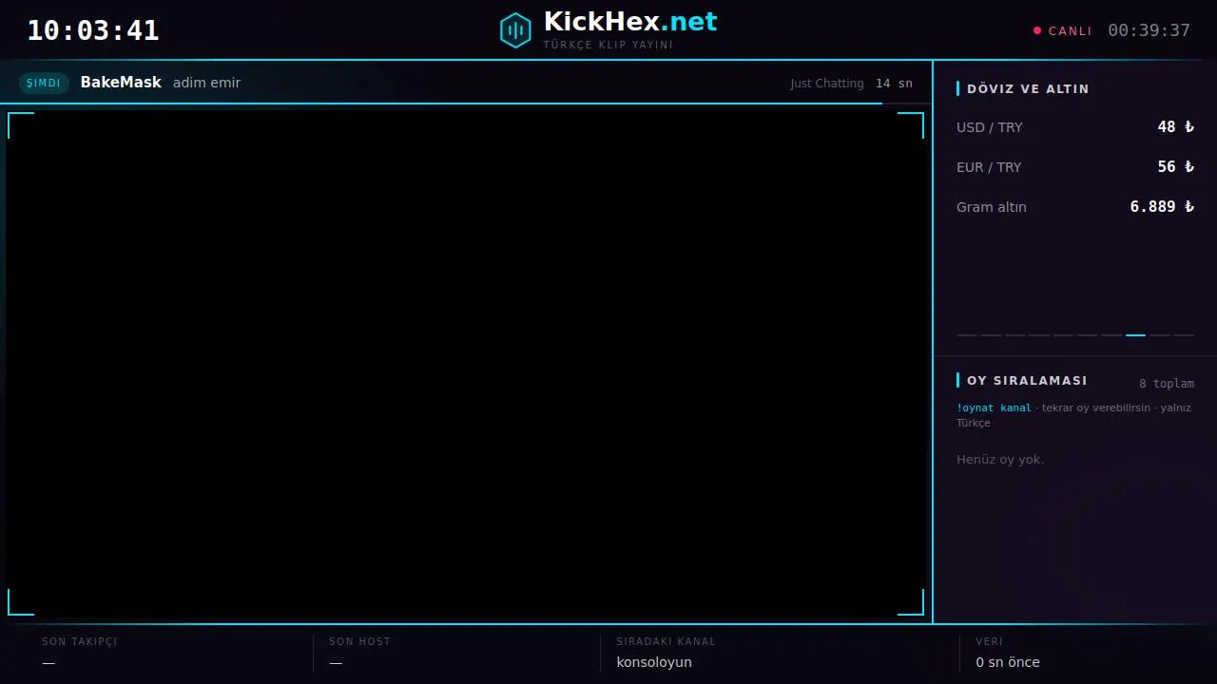Click the Henüz oy yok message
This screenshot has width=1217, height=684.
[1000, 460]
